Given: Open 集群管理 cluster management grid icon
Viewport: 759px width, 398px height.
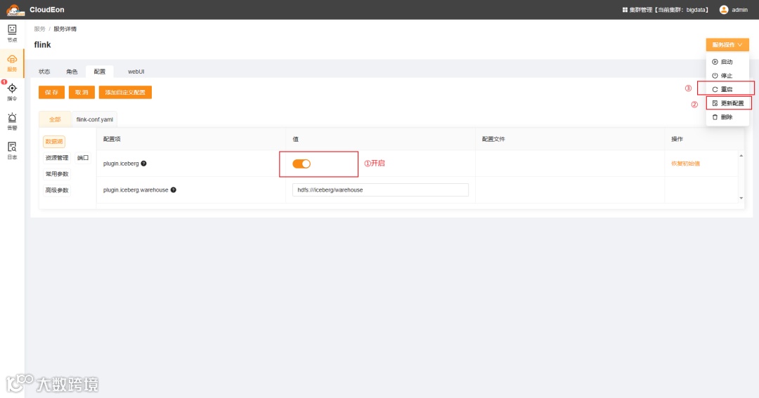Looking at the screenshot, I should (625, 10).
